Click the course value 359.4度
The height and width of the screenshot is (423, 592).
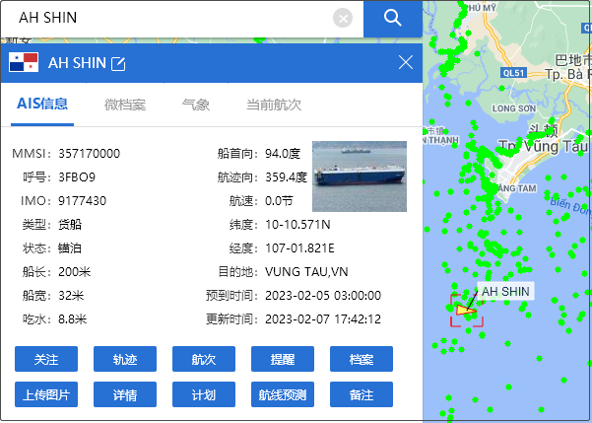point(287,176)
